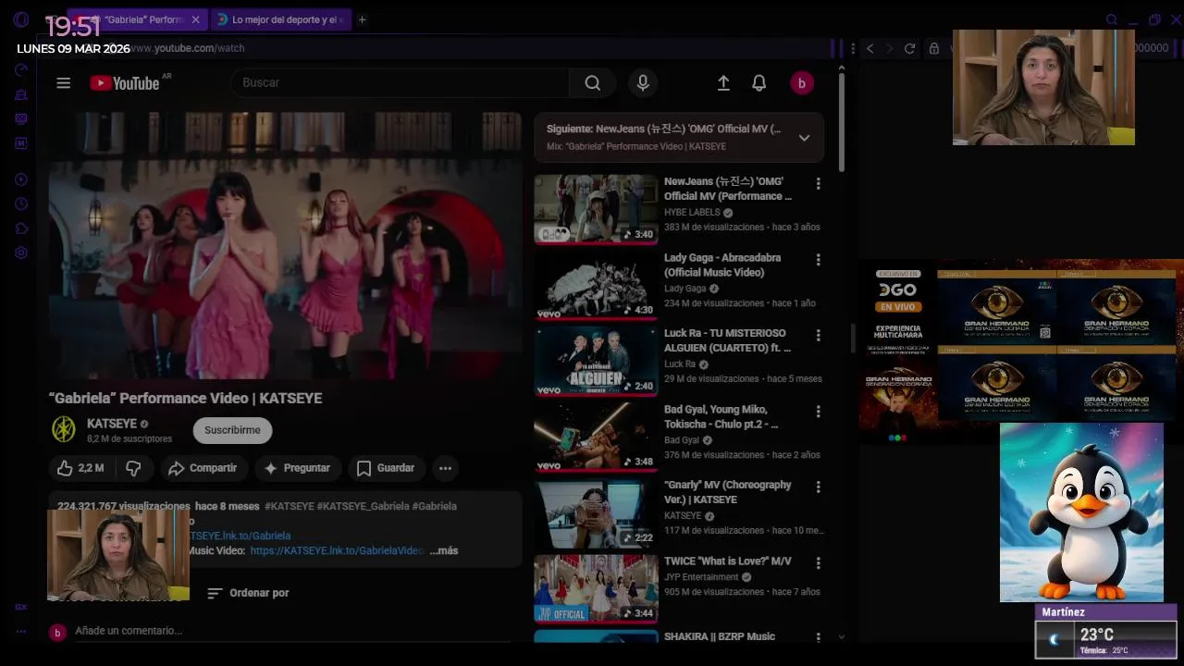Open the three-dot sidebar setup at bottom left
1184x666 pixels.
(20, 632)
